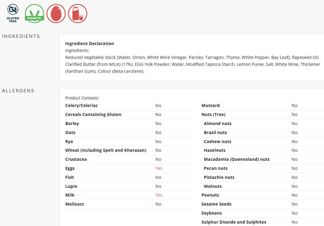Click the Product Contains italic text
The width and height of the screenshot is (324, 226).
82,98
